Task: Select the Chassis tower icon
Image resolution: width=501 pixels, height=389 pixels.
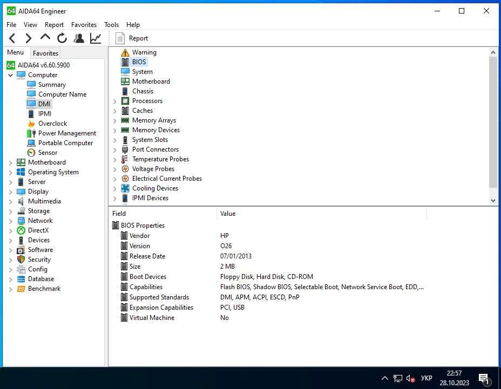Action: pyautogui.click(x=125, y=91)
